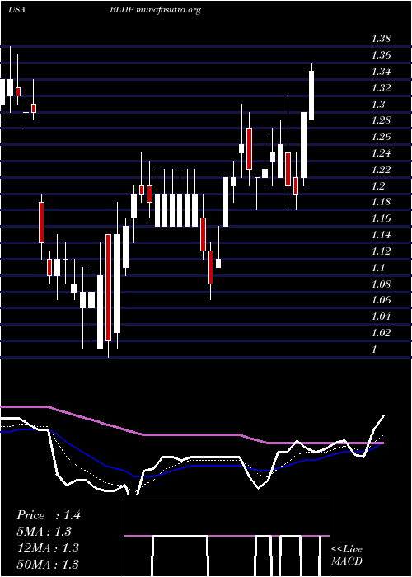Click the 1.38 price axis label
The height and width of the screenshot is (577, 412).
click(x=381, y=39)
